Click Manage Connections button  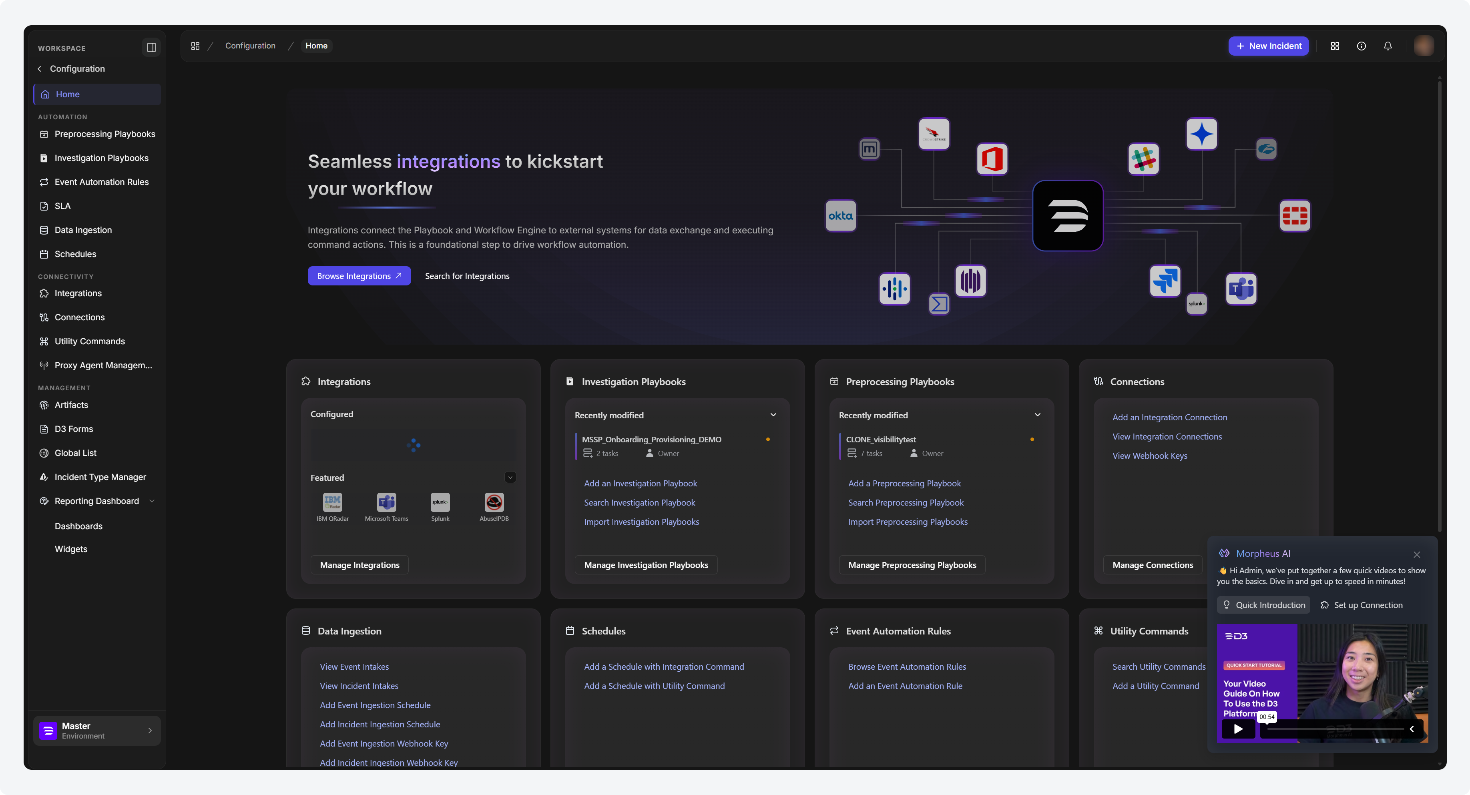(x=1153, y=565)
